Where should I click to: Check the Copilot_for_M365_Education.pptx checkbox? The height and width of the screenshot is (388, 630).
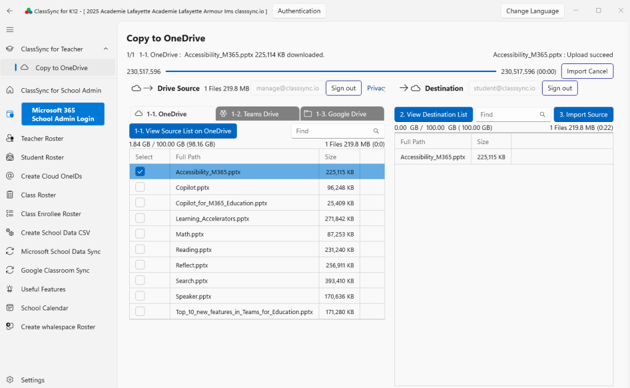(140, 203)
